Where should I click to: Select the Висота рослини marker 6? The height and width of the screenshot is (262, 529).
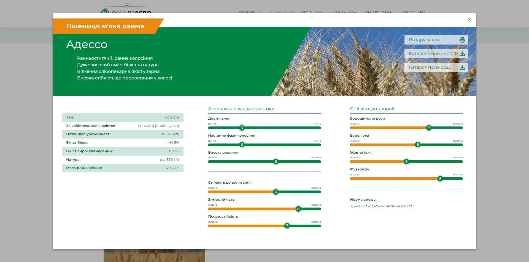click(276, 162)
